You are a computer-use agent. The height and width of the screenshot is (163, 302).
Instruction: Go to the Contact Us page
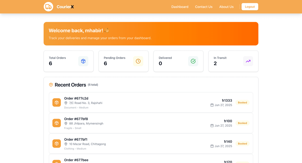pos(204,7)
